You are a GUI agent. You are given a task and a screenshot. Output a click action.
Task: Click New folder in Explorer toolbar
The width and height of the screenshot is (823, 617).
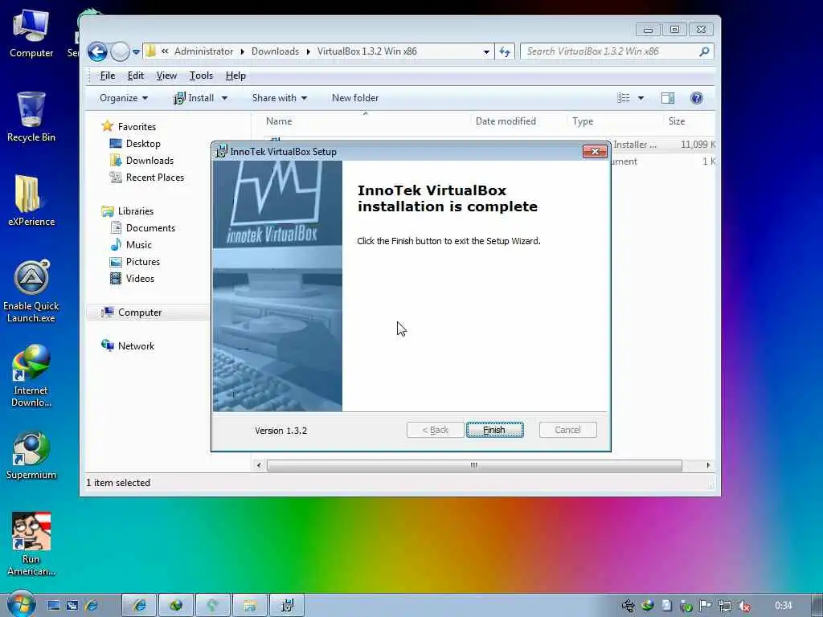coord(354,98)
